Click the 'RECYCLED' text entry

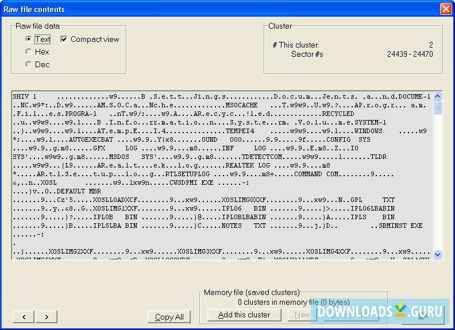tap(338, 114)
